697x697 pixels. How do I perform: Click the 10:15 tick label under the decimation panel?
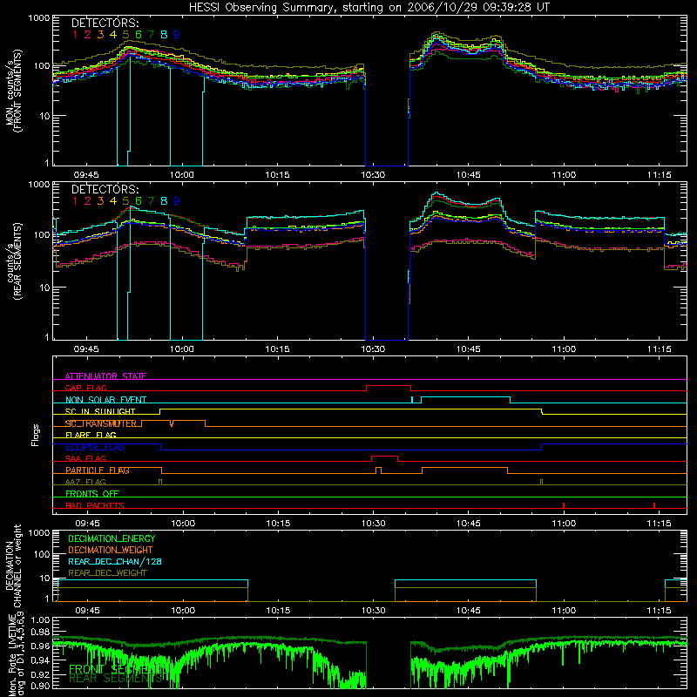278,611
